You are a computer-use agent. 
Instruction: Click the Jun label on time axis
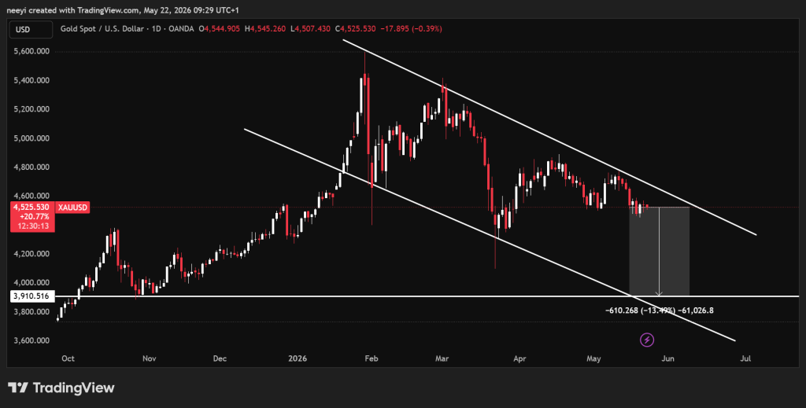tap(667, 358)
